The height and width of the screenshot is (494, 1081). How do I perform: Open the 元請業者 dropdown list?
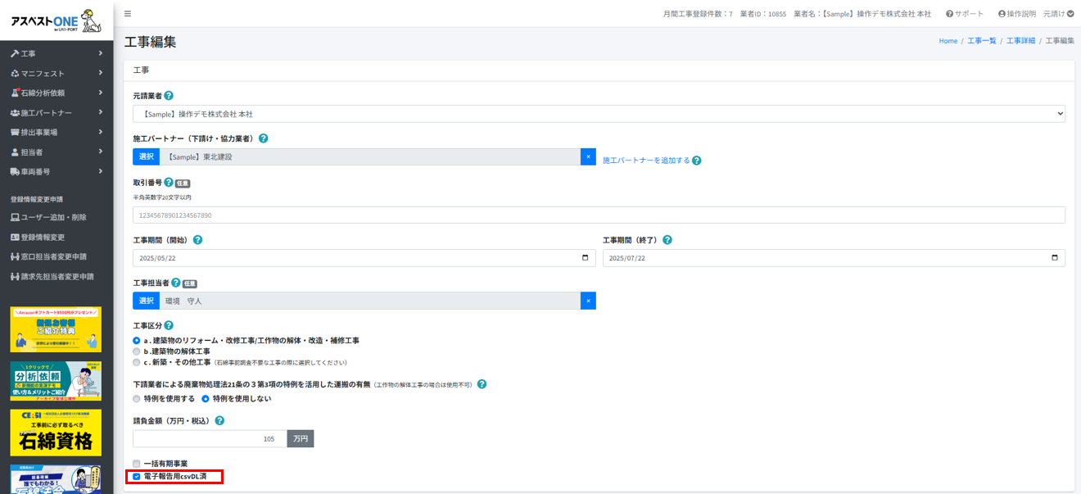[x=599, y=114]
